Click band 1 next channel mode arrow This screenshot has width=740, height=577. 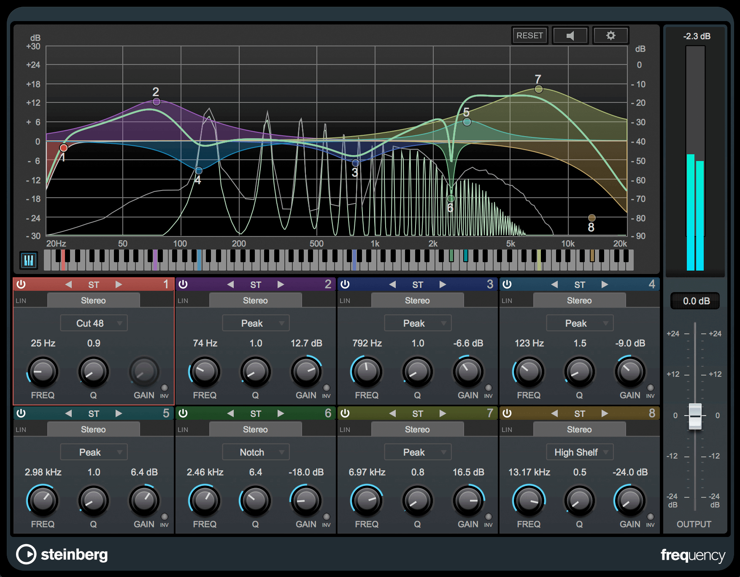coord(119,284)
